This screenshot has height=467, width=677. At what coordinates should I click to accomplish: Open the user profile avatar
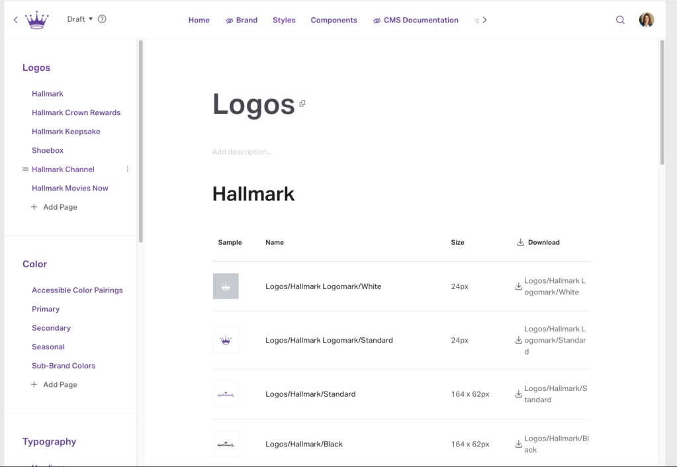pos(646,20)
